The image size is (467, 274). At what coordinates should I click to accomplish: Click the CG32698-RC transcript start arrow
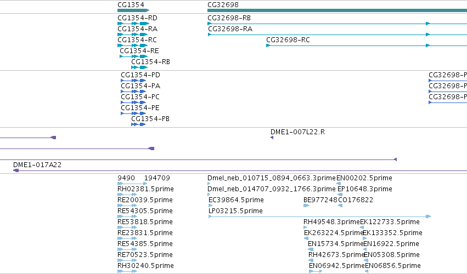268,45
